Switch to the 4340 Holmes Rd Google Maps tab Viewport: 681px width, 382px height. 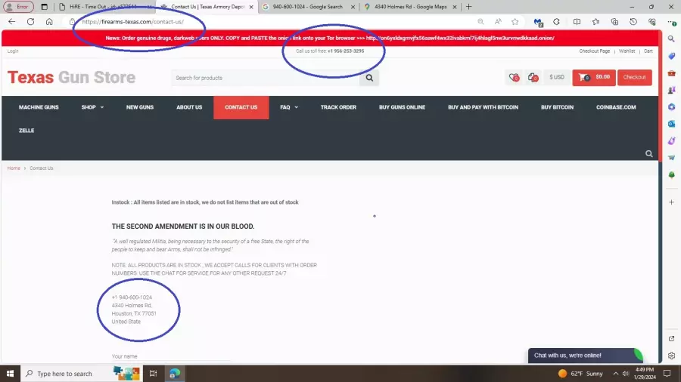coord(410,7)
